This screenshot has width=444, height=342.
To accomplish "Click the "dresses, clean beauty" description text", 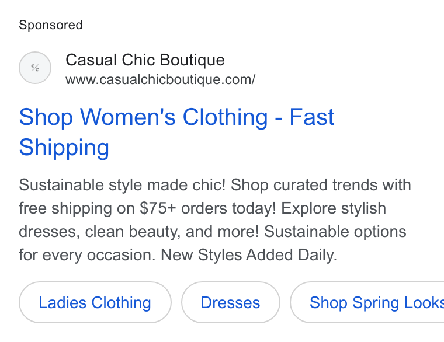I will pos(100,232).
